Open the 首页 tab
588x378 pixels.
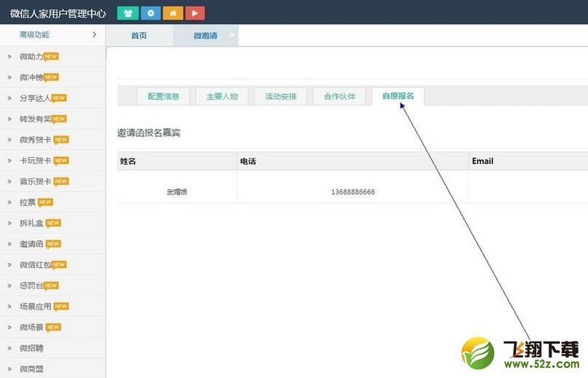tap(139, 36)
